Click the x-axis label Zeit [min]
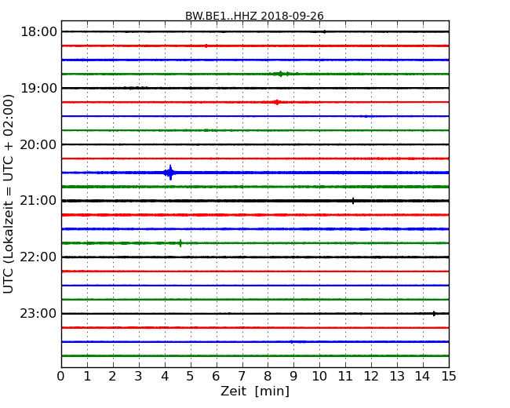 [255, 391]
